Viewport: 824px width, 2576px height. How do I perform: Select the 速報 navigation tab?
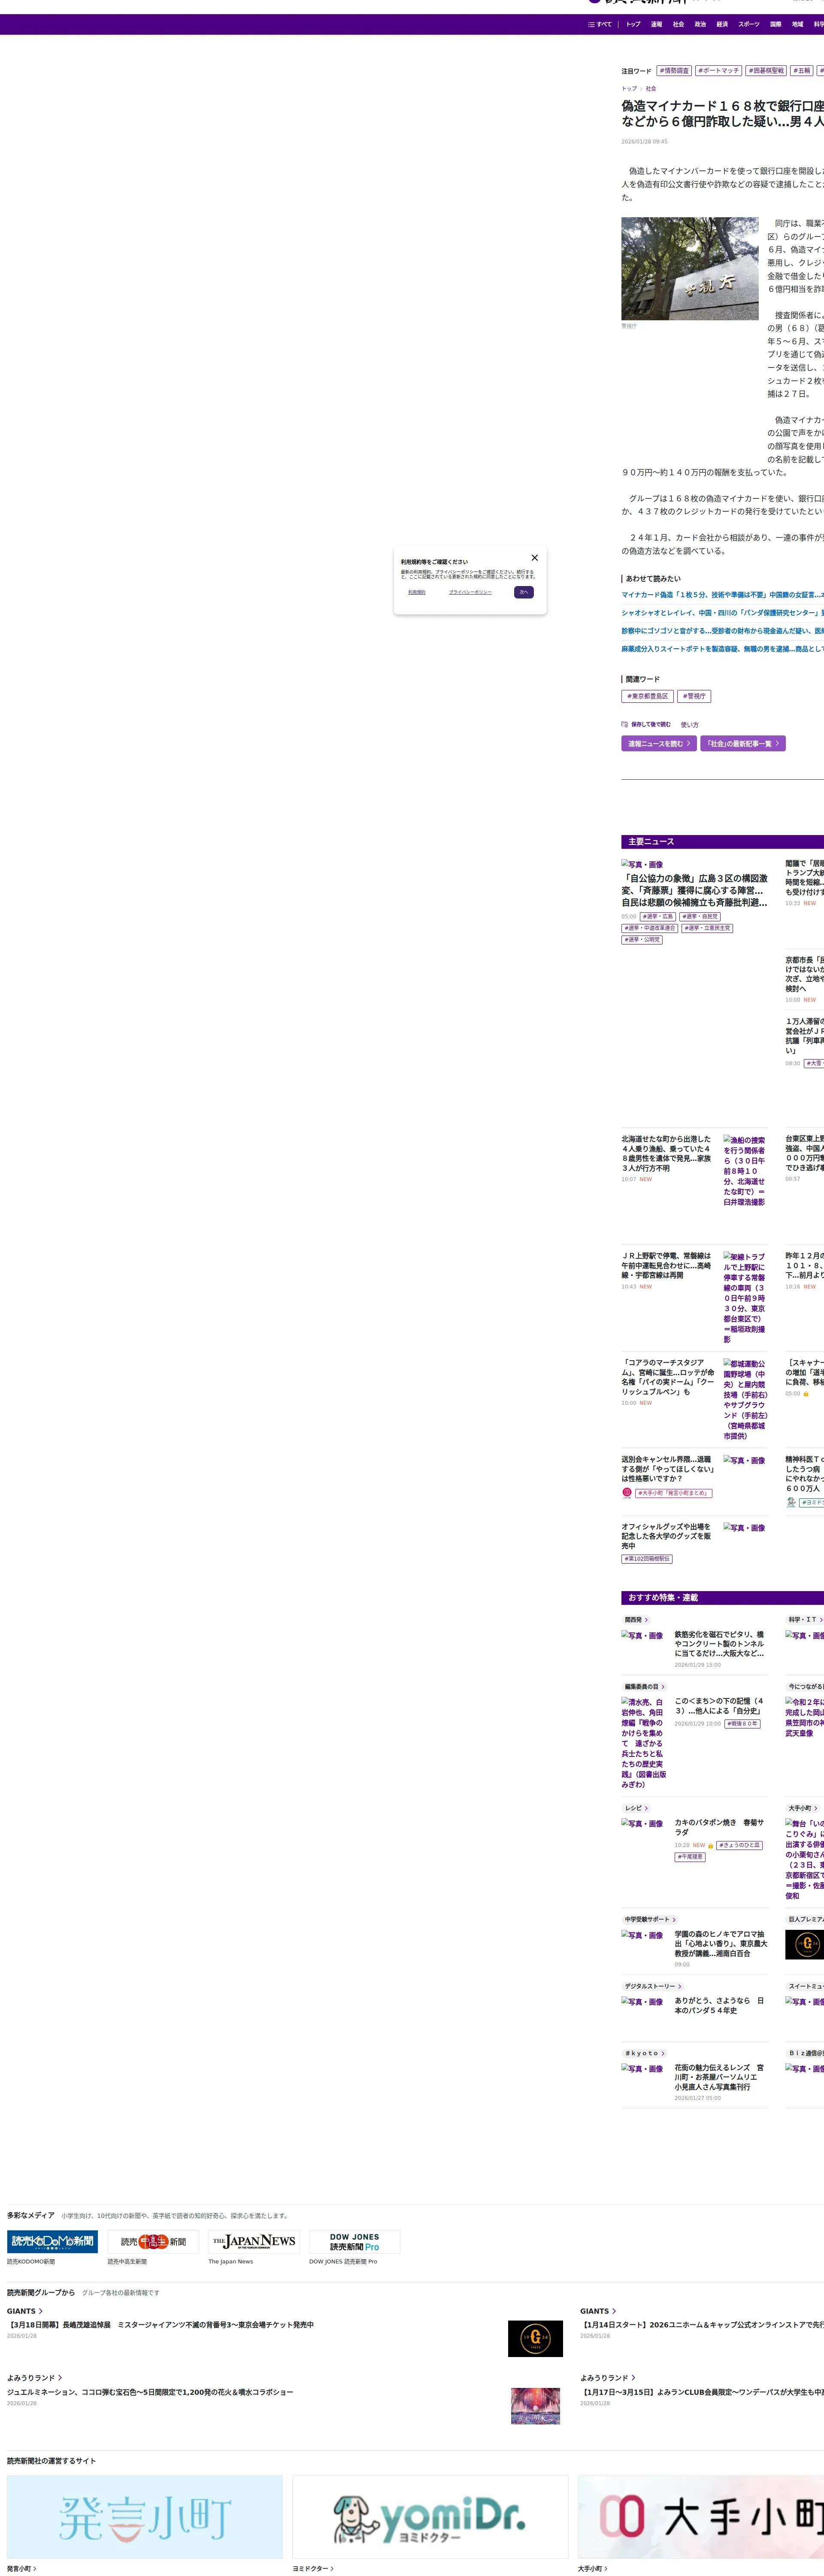pos(656,24)
